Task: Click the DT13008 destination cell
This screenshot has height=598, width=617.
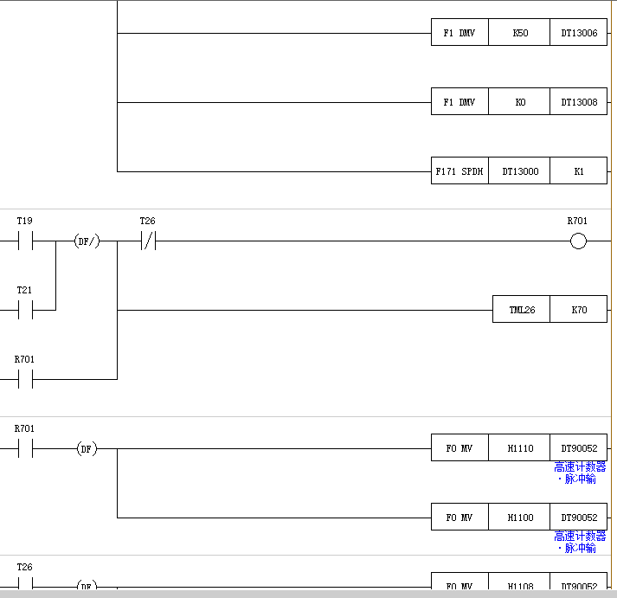Action: tap(578, 102)
